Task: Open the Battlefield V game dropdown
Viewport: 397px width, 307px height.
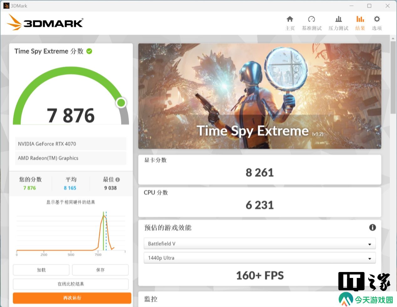Action: (260, 244)
